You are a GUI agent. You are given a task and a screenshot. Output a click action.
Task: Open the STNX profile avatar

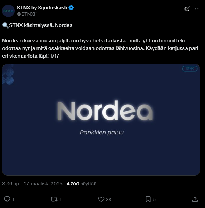8,11
